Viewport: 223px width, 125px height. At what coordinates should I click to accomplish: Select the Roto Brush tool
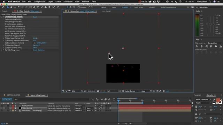[x=54, y=7]
